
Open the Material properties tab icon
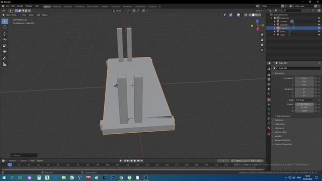click(269, 128)
